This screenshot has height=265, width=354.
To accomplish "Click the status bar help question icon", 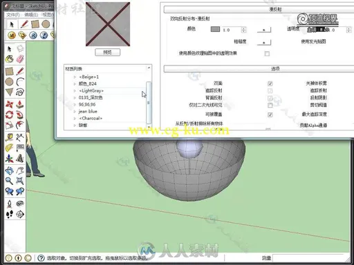I will (41, 258).
